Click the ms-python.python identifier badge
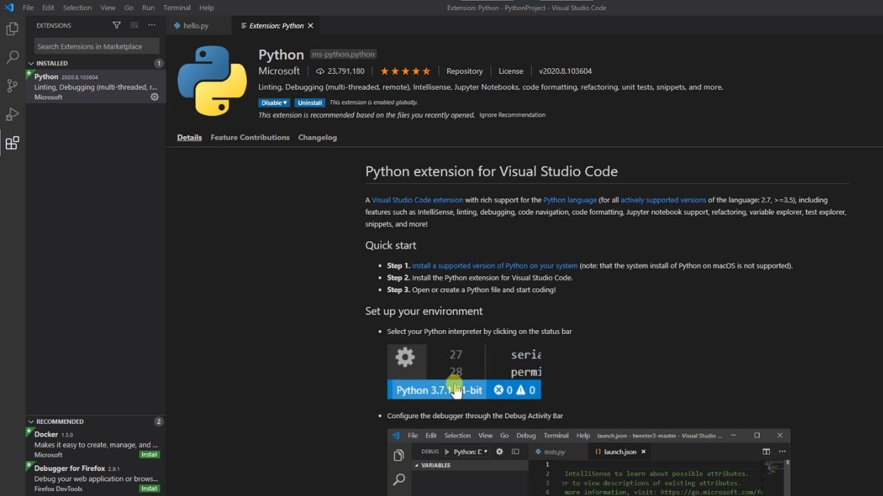 pyautogui.click(x=343, y=54)
